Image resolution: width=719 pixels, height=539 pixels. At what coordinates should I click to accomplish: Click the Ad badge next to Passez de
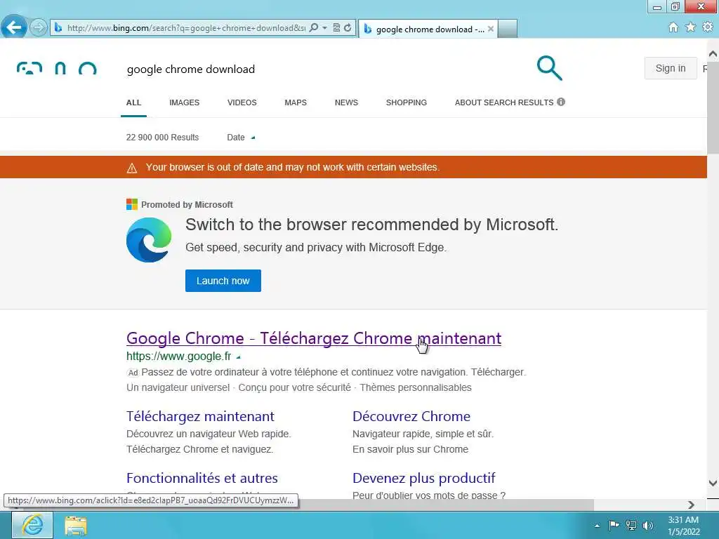[133, 373]
